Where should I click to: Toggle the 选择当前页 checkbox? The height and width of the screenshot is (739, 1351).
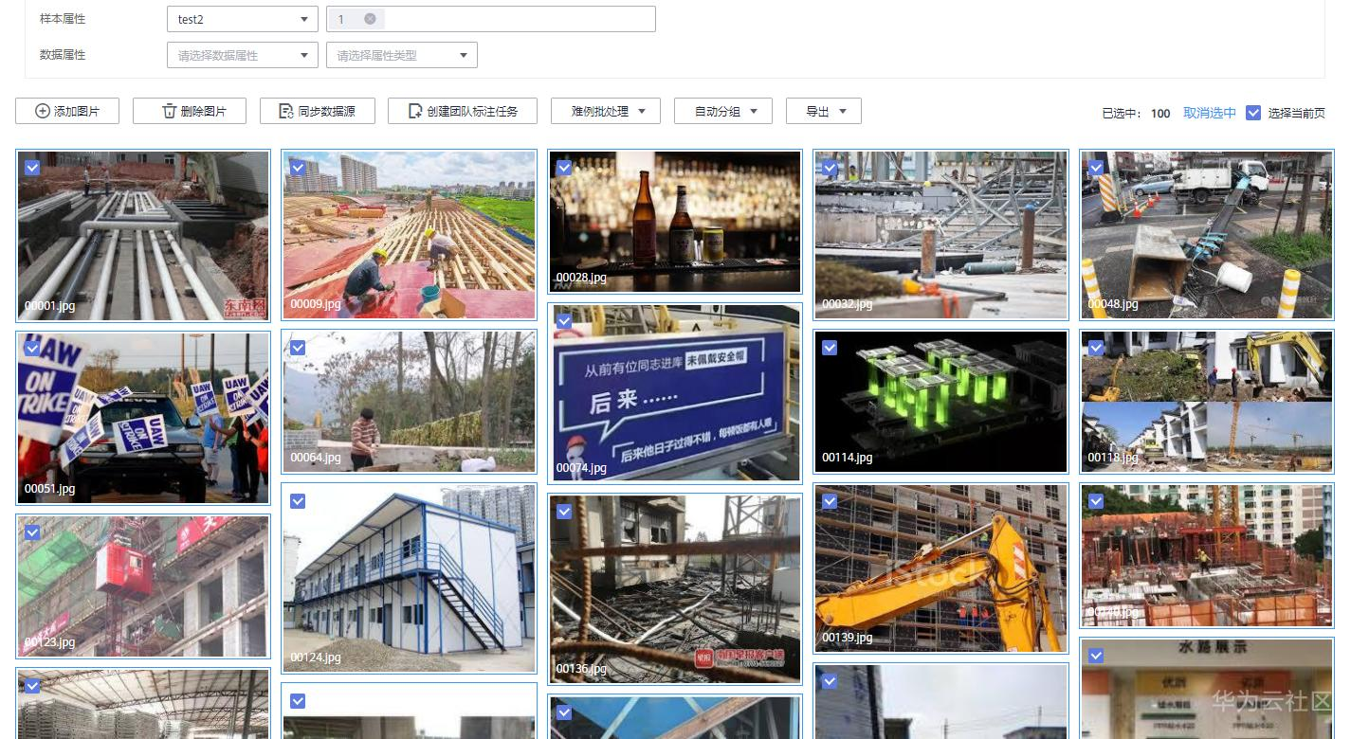tap(1253, 113)
